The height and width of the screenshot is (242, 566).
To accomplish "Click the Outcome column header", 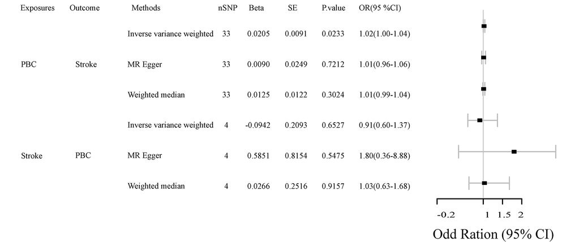I will 84,8.
